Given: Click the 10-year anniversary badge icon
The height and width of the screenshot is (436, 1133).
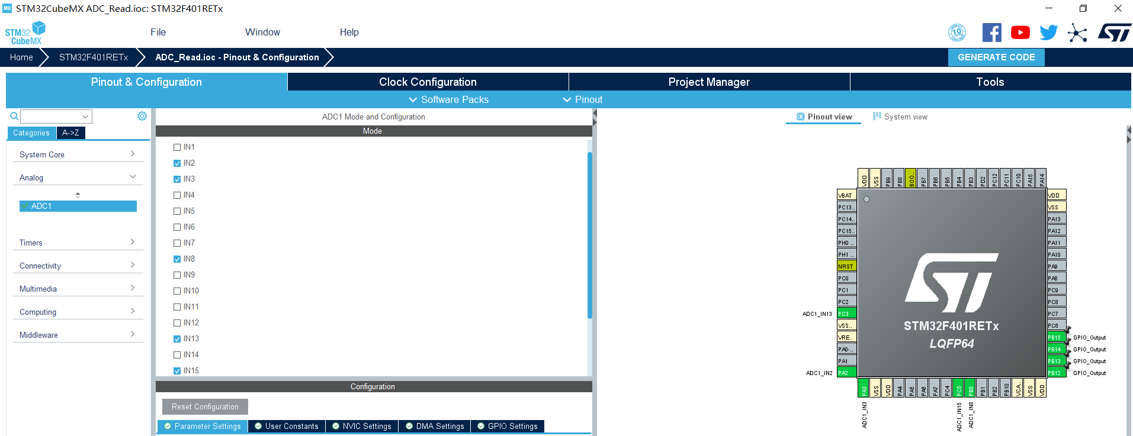Looking at the screenshot, I should click(957, 33).
